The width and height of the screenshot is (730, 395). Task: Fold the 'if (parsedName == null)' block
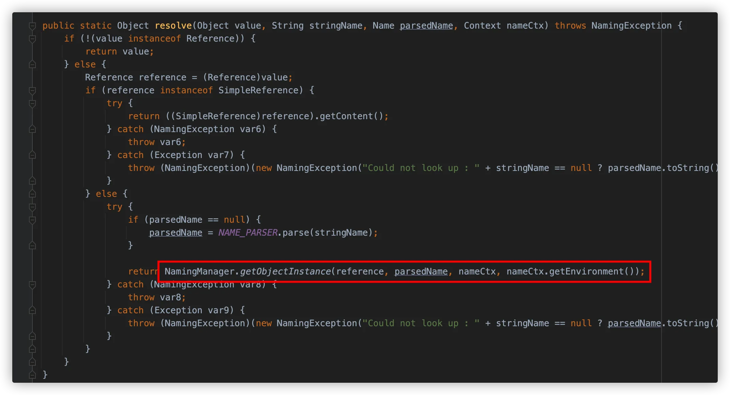click(x=32, y=220)
